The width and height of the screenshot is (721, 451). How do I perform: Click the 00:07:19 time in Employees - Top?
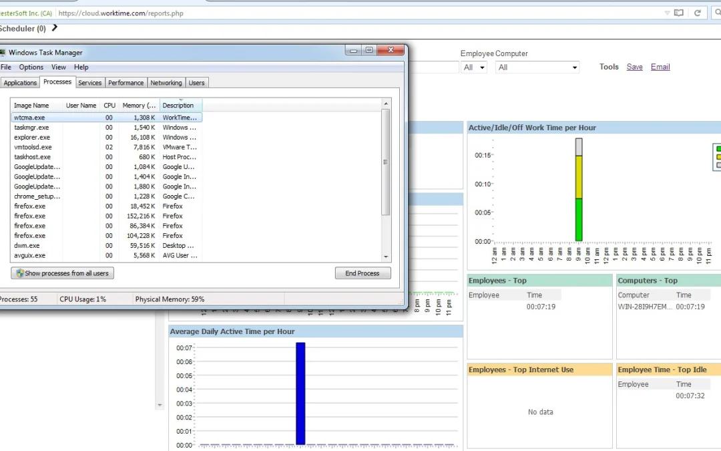(x=541, y=307)
